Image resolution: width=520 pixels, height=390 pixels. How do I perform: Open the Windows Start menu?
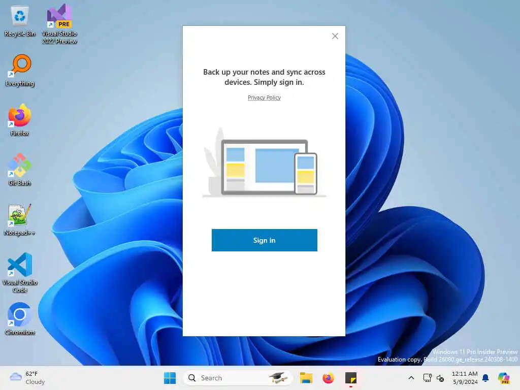click(x=170, y=378)
